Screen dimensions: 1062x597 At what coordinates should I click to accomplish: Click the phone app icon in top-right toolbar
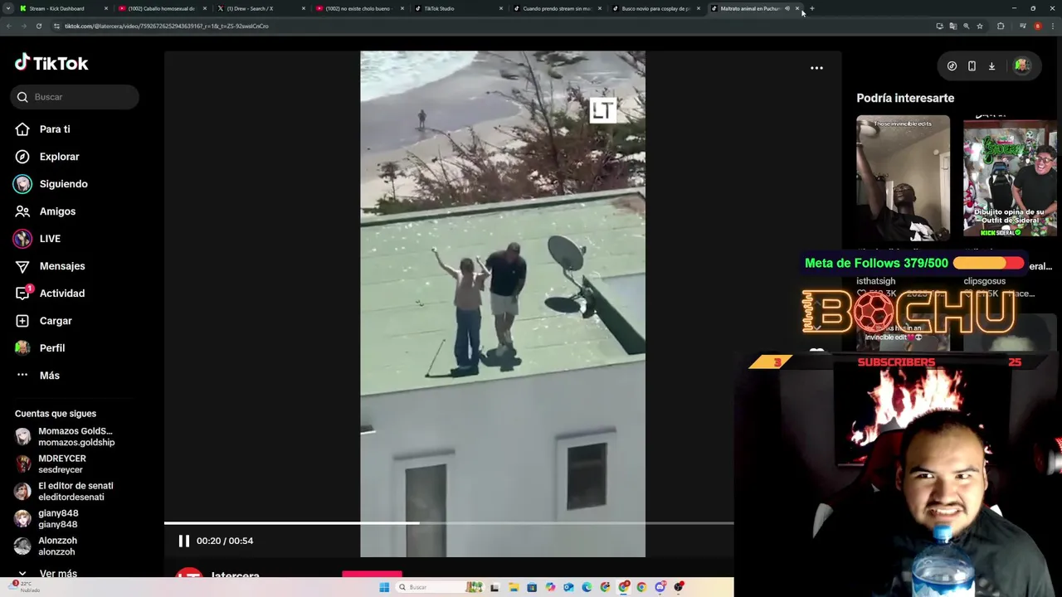pyautogui.click(x=972, y=66)
